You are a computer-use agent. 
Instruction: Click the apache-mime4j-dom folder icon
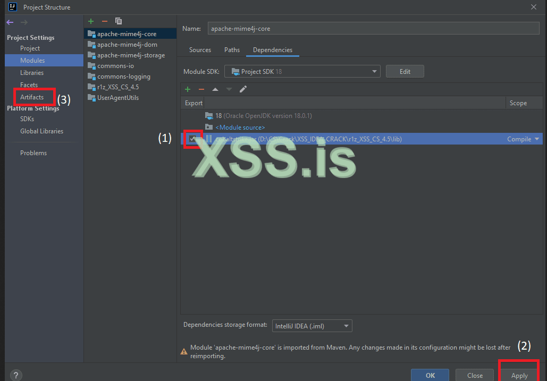(91, 45)
